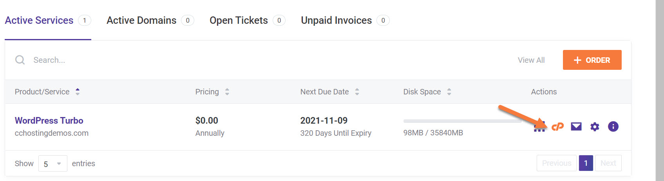Click the round info icon

613,126
